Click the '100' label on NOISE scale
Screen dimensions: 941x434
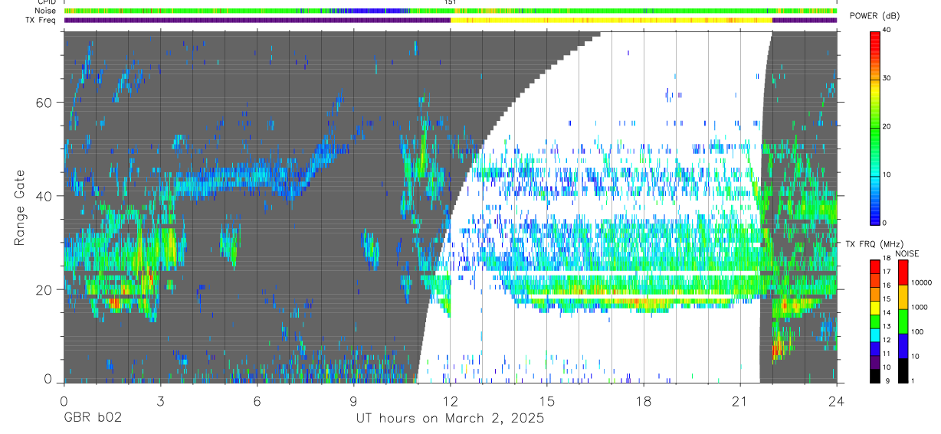919,331
